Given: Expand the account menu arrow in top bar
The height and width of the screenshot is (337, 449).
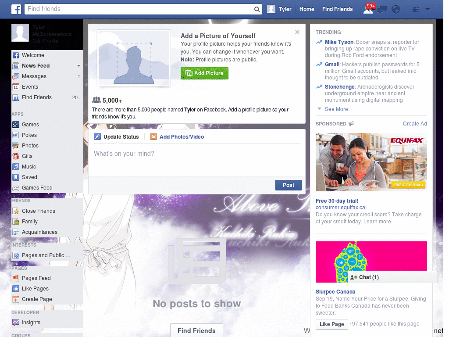Looking at the screenshot, I should coord(428,10).
